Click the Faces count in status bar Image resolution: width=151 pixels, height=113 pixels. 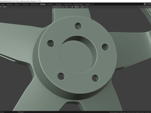coord(139,112)
